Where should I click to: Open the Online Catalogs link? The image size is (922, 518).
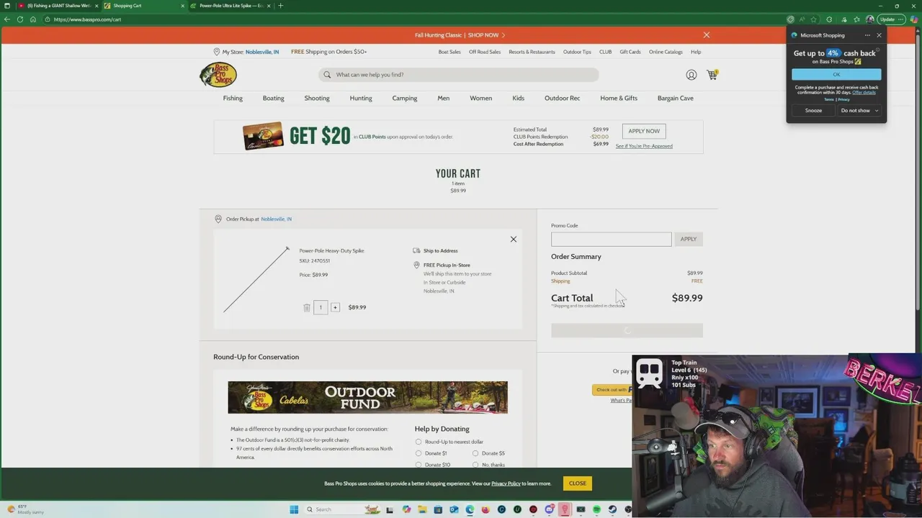(666, 52)
